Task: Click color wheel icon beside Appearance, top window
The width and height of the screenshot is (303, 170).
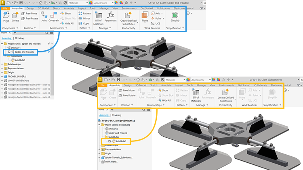Action: (116, 3)
